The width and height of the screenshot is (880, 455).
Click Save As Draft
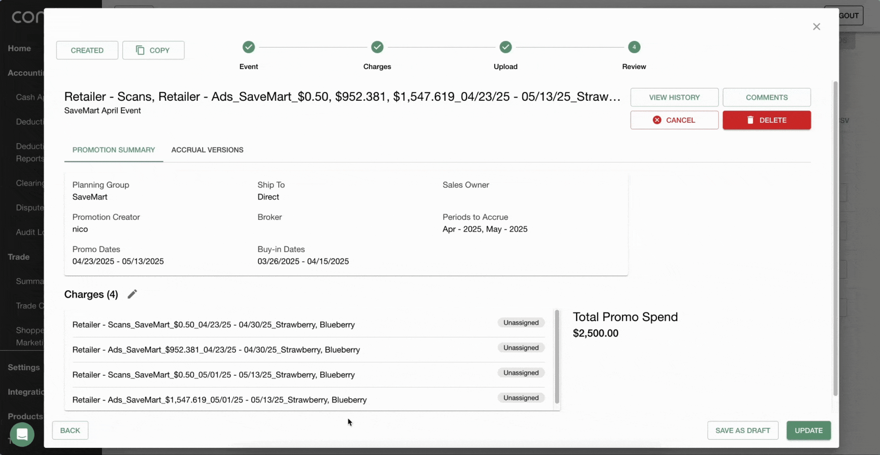pos(742,430)
